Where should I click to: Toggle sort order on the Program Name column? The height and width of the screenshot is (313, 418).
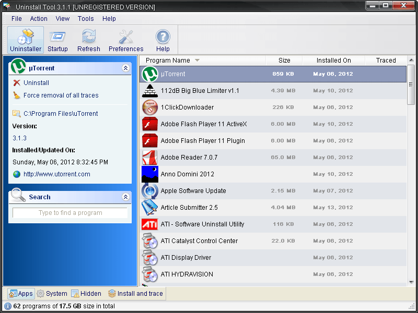pos(172,60)
